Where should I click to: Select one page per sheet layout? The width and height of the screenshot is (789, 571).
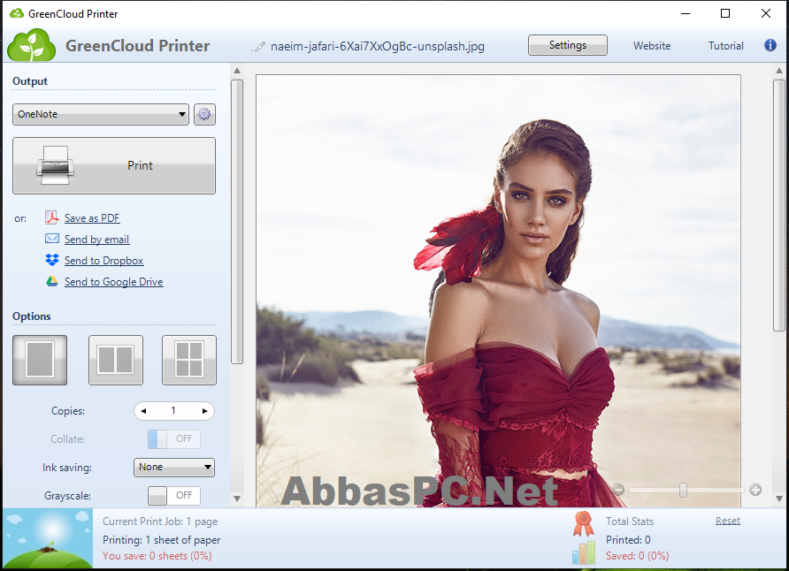(40, 360)
